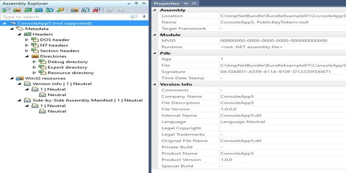346x173 pixels.
Task: Collapse the Version info node
Action: (19, 84)
